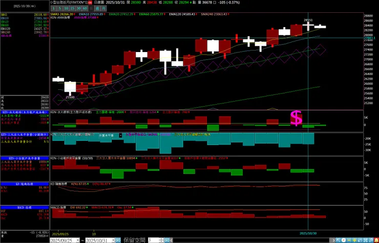Click the current price tag on right axis

click(369, 38)
